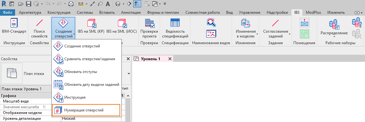
Task: Collapse the Графика properties group
Action: tap(123, 96)
